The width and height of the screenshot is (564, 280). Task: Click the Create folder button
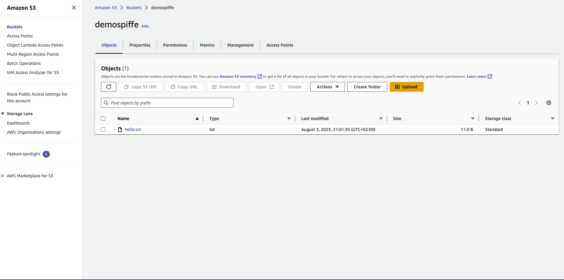[367, 87]
